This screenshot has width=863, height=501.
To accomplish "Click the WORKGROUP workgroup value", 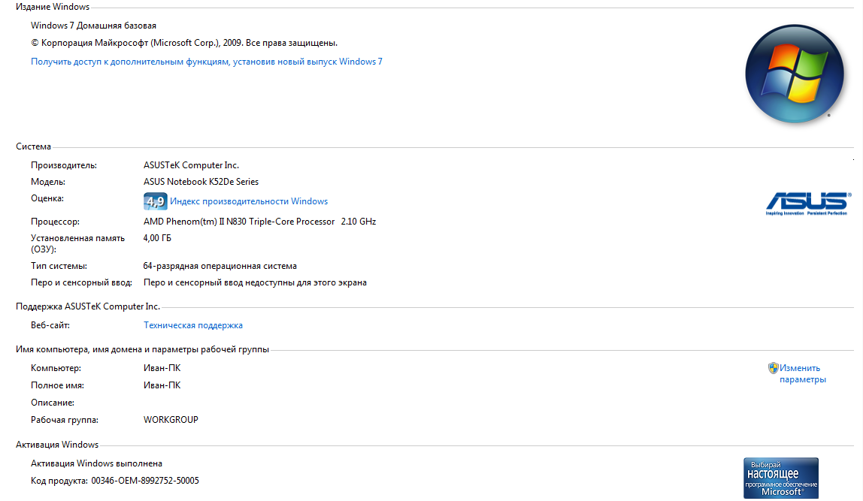I will click(x=171, y=420).
